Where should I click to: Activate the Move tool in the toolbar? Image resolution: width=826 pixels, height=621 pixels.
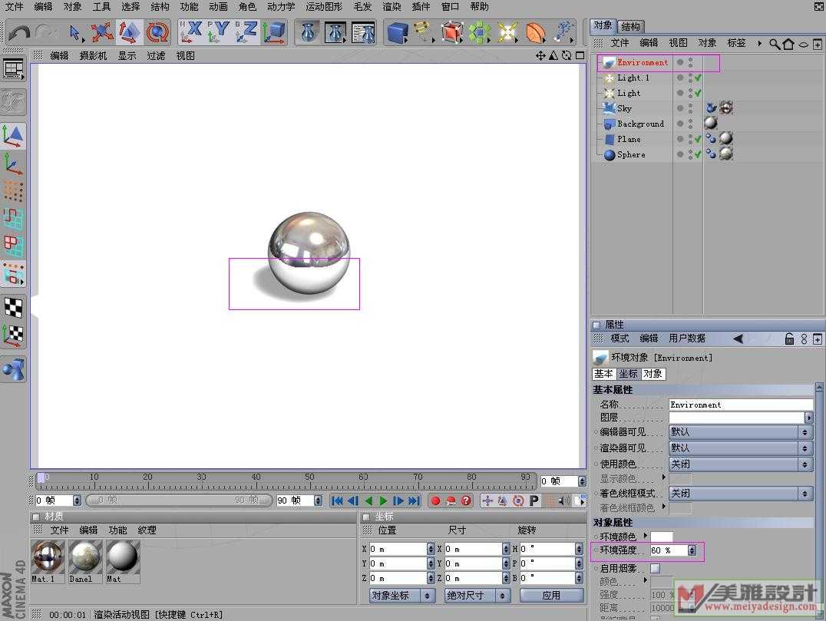coord(101,33)
